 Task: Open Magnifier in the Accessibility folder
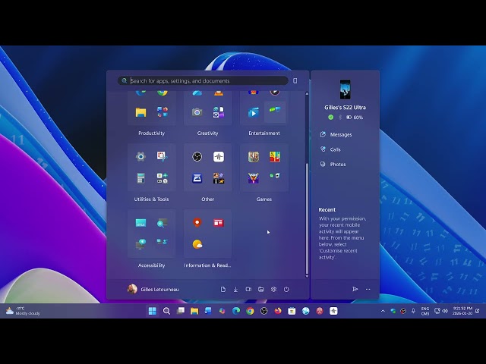tap(162, 223)
